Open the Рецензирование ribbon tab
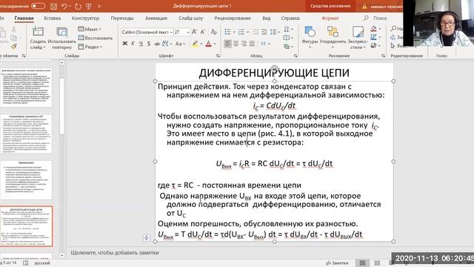 click(233, 18)
